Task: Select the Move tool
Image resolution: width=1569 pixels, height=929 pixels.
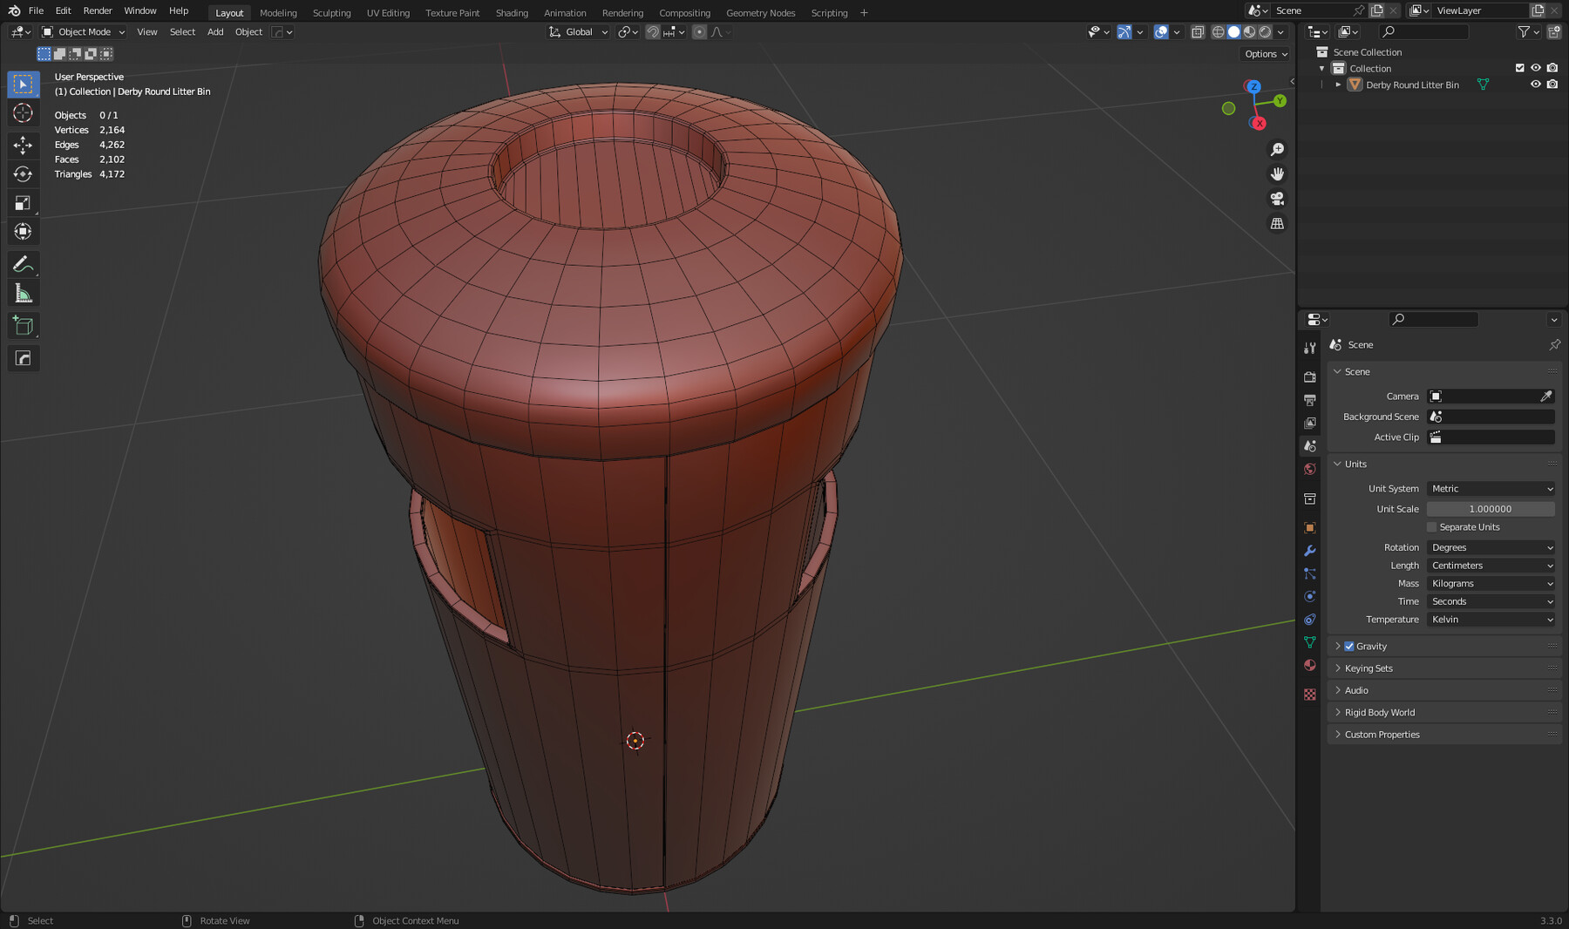Action: point(24,146)
